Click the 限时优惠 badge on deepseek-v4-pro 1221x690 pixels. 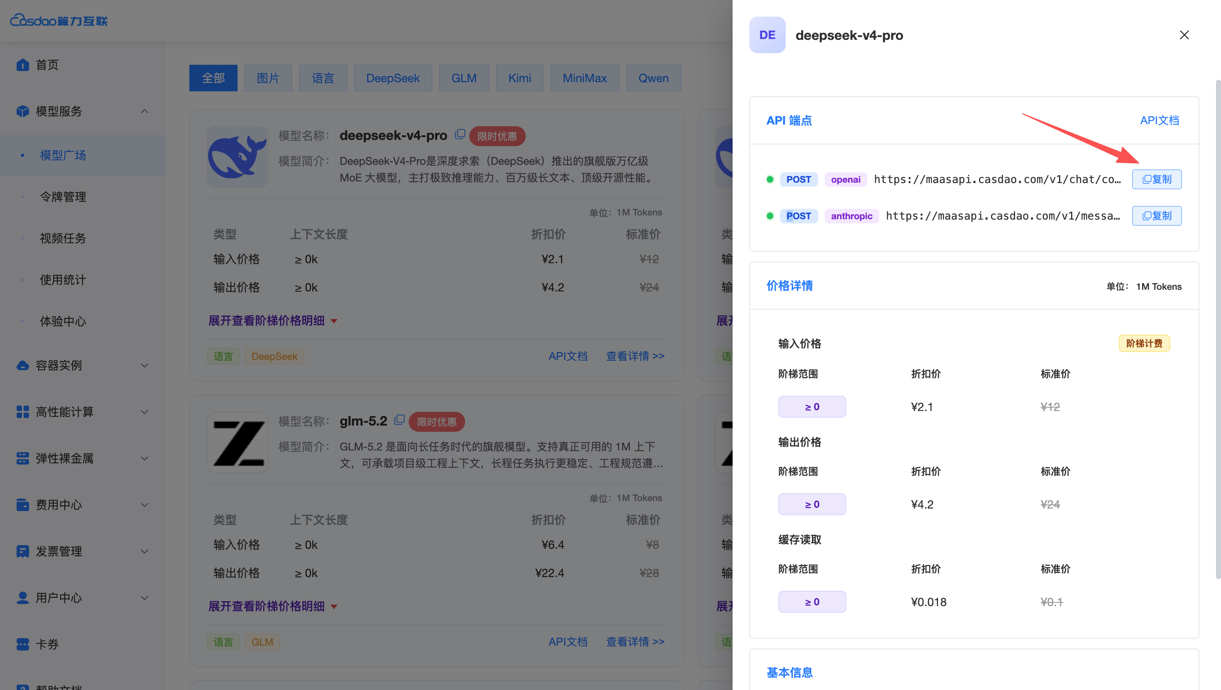[497, 136]
